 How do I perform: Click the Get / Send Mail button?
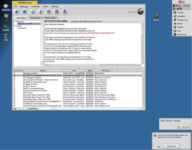pyautogui.click(x=183, y=127)
